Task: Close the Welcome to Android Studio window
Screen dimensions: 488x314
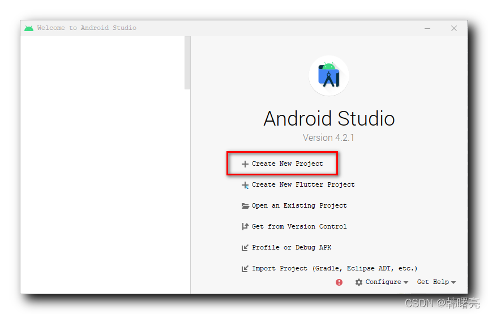Action: coord(454,28)
